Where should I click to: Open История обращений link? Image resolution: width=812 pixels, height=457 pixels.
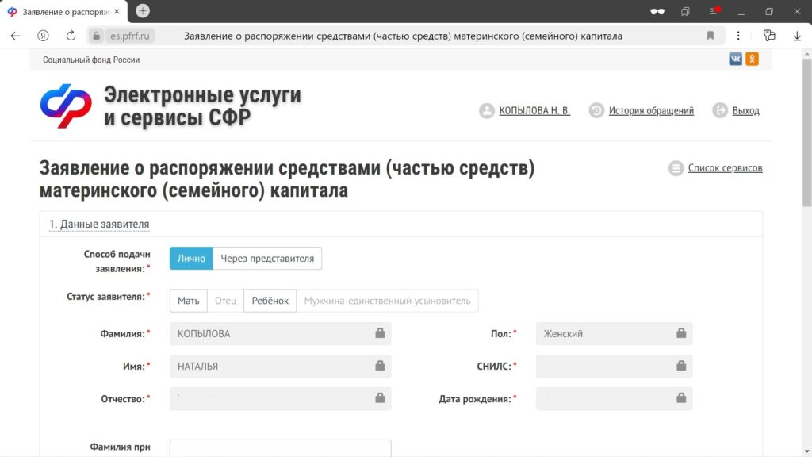651,110
